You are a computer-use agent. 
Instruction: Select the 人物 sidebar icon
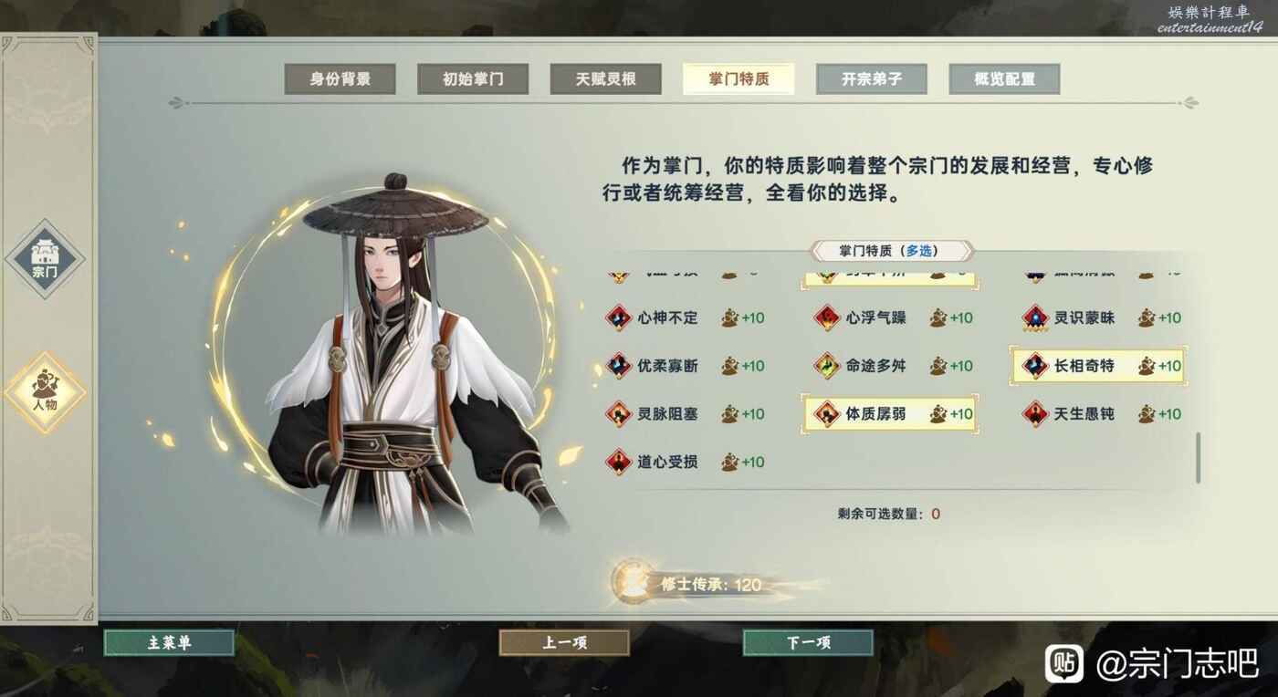click(44, 392)
